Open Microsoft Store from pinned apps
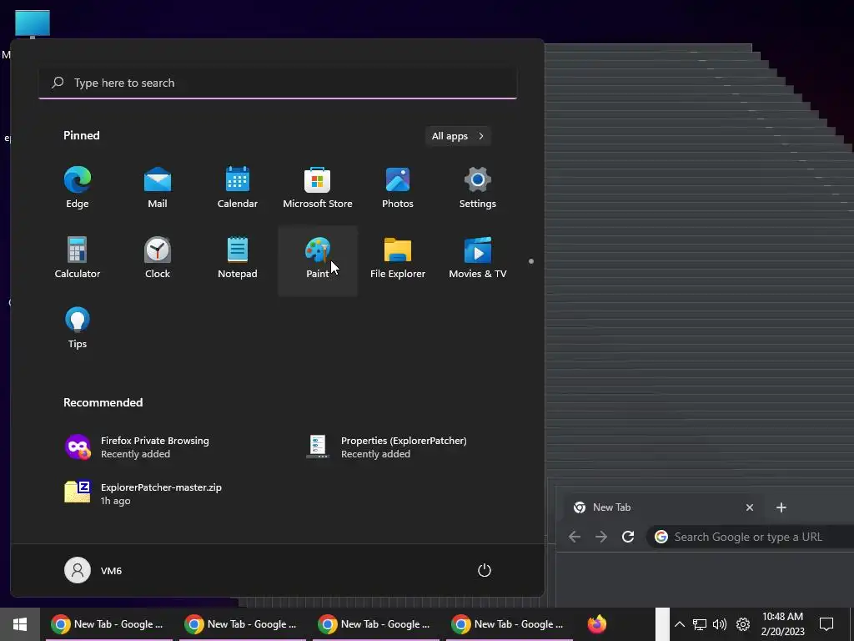This screenshot has width=854, height=641. coord(318,188)
